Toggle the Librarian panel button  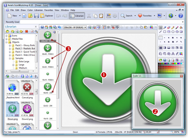77,16
